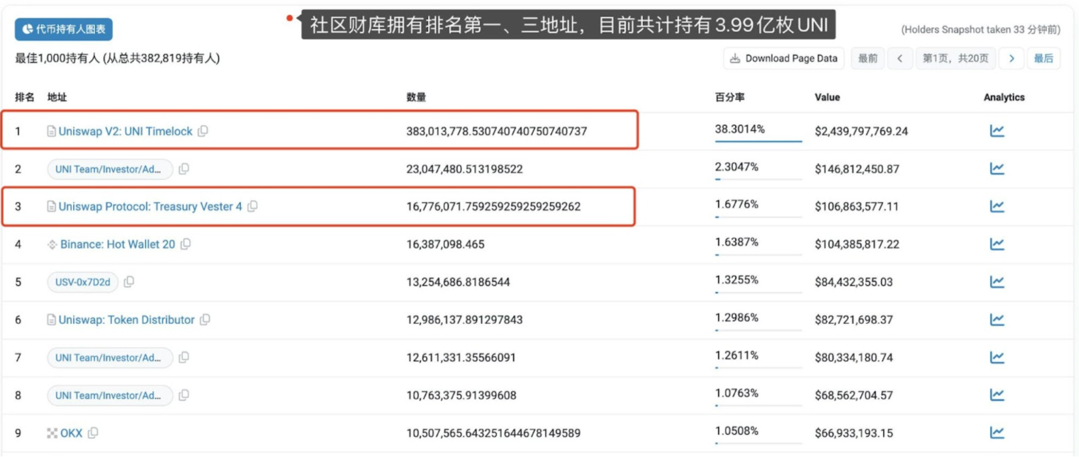Screen dimensions: 1079x457
Task: View analytics for USV-0x7D2d row
Action: point(997,281)
